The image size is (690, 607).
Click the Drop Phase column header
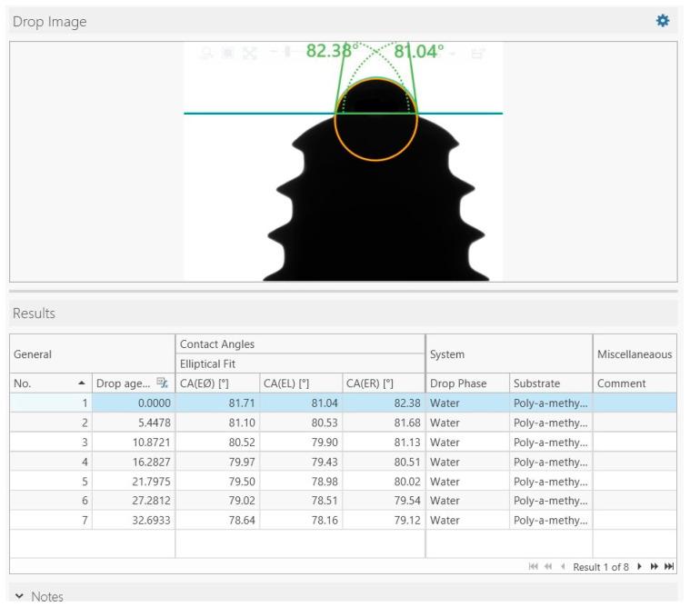(466, 384)
